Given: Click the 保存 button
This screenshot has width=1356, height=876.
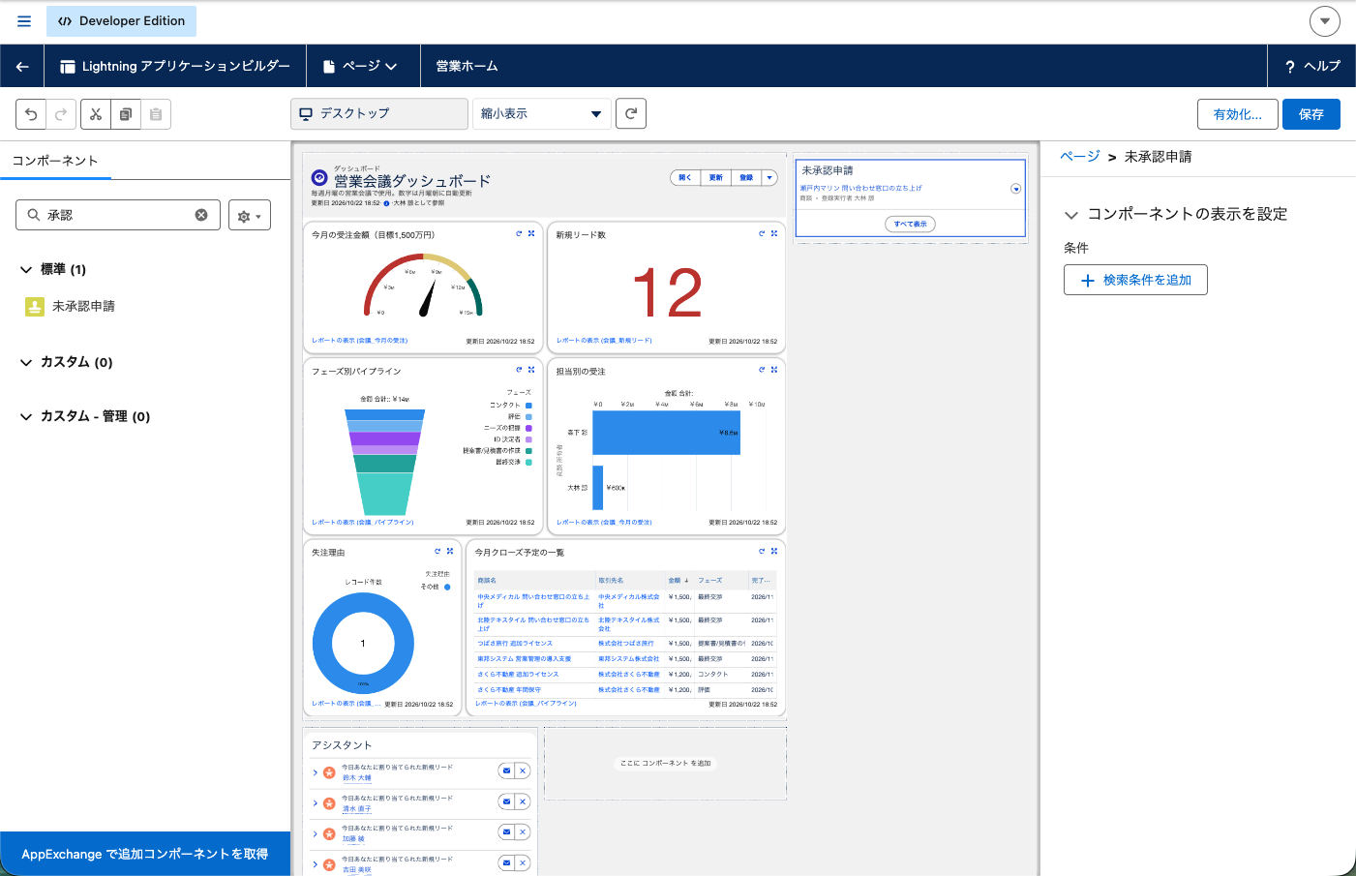Looking at the screenshot, I should [x=1311, y=114].
